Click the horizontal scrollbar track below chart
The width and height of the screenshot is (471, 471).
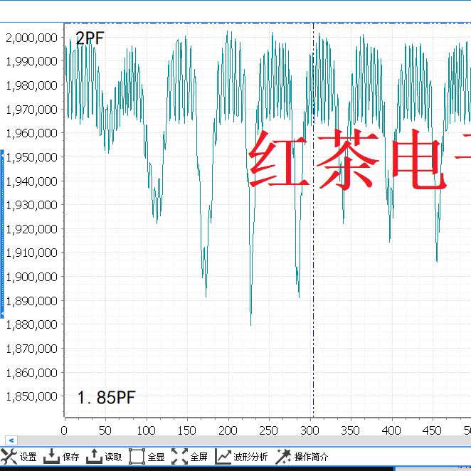click(x=244, y=440)
